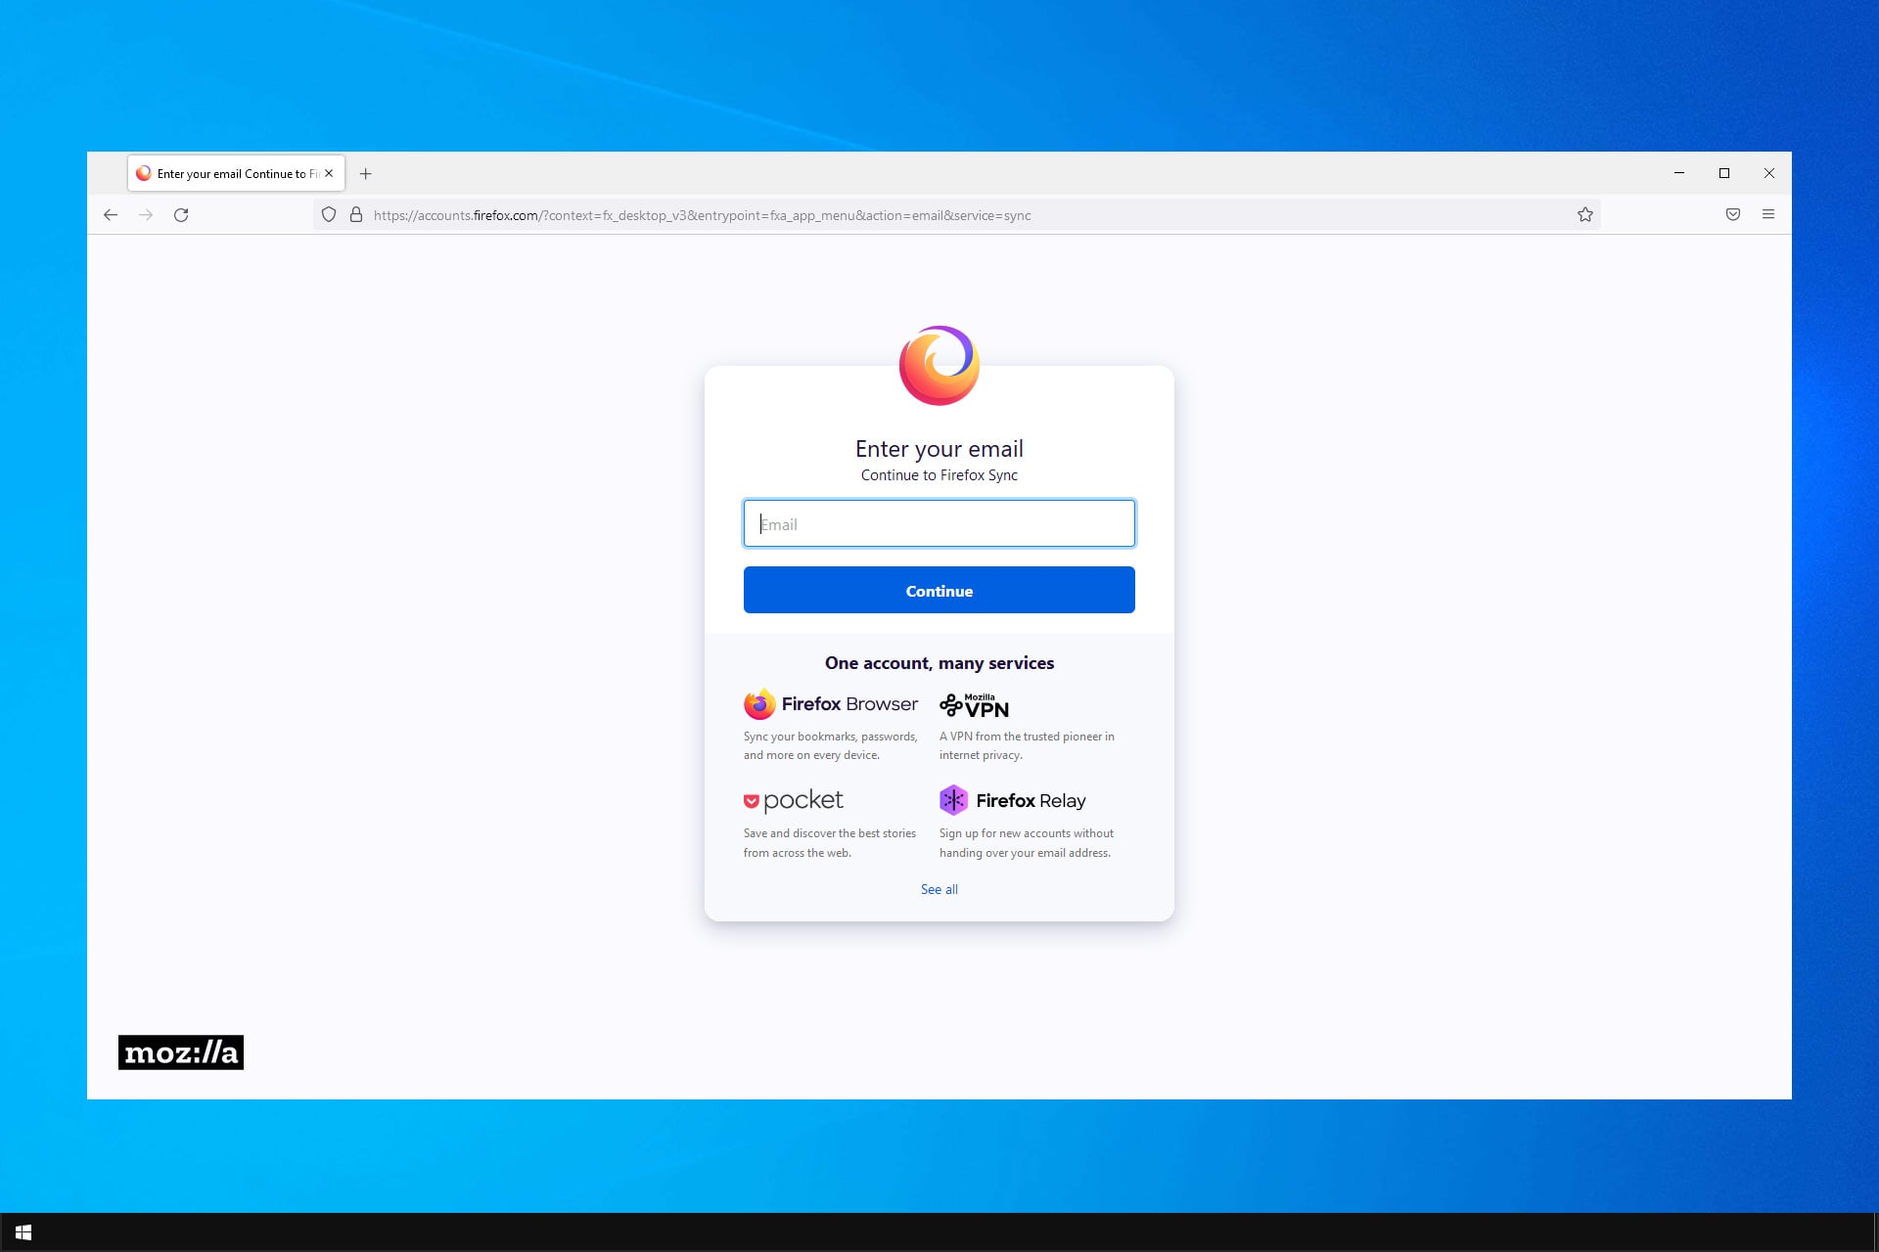
Task: Save the page to Pocket from toolbar
Action: click(1732, 215)
